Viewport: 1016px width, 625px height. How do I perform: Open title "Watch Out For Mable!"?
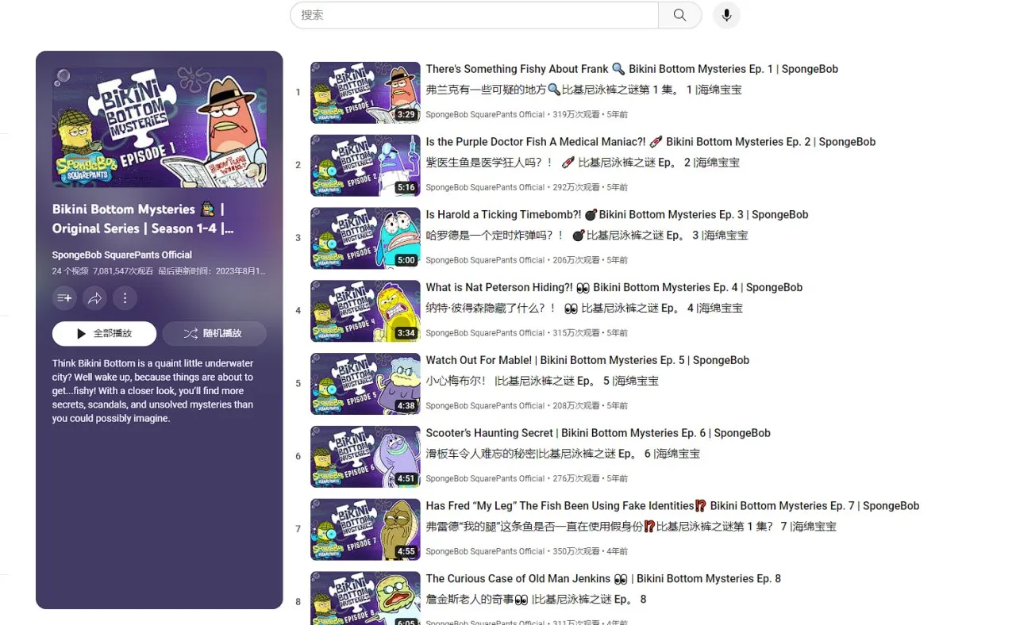(587, 361)
